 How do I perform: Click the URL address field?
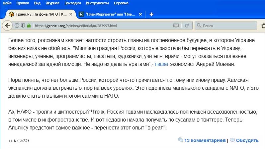pyautogui.click(x=102, y=25)
